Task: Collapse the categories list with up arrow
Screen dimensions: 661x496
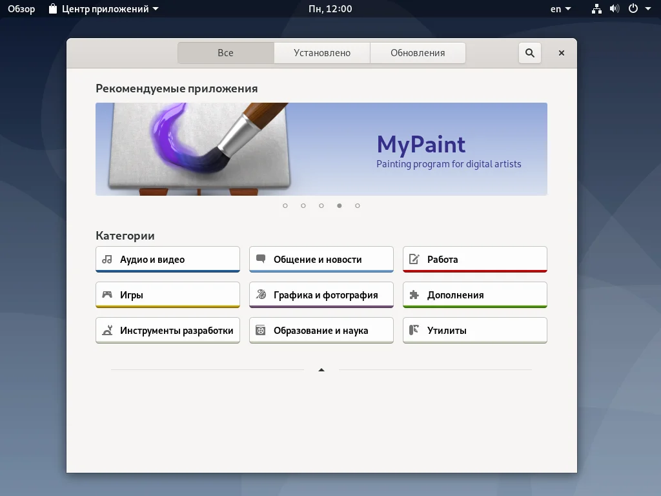Action: 321,370
